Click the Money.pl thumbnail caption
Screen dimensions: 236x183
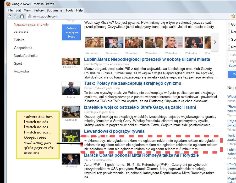pyautogui.click(x=71, y=167)
